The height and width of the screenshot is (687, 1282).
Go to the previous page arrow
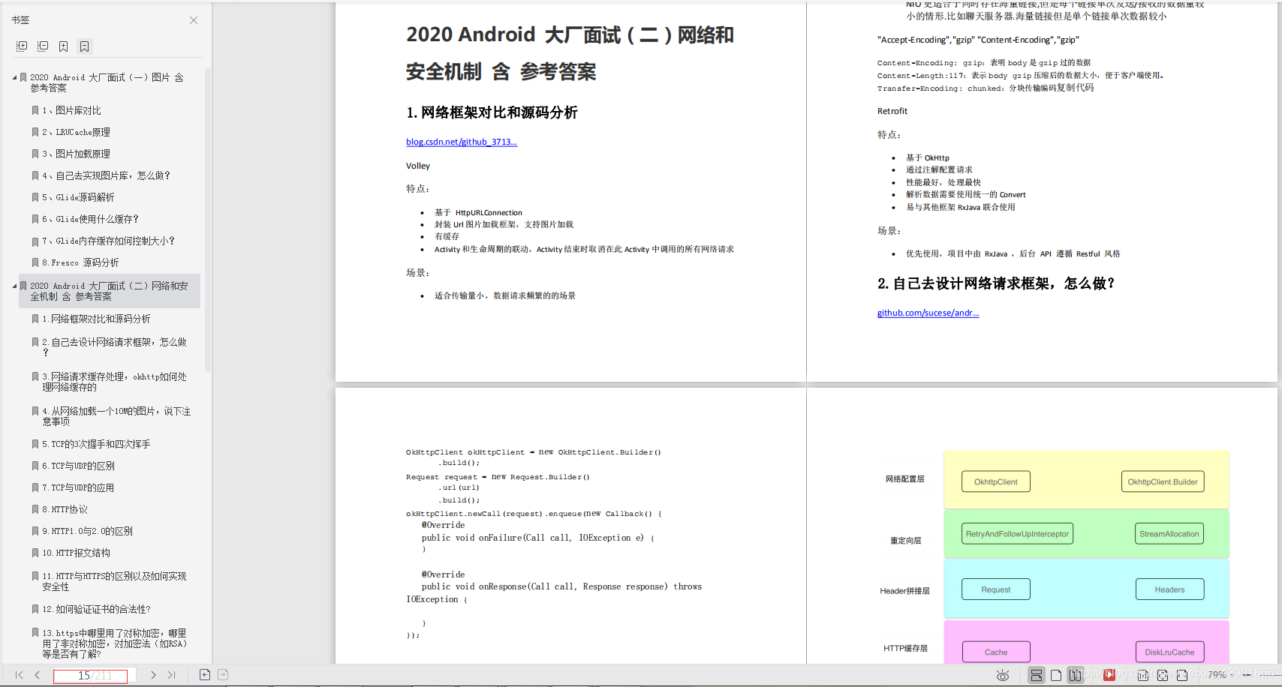pos(38,675)
